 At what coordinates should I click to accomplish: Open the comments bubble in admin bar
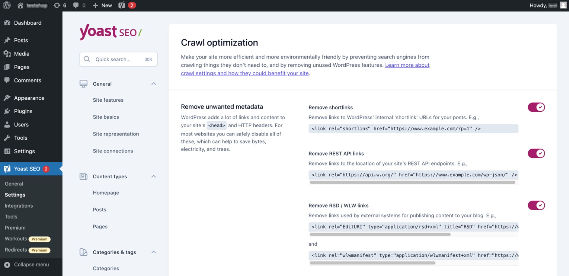point(76,5)
